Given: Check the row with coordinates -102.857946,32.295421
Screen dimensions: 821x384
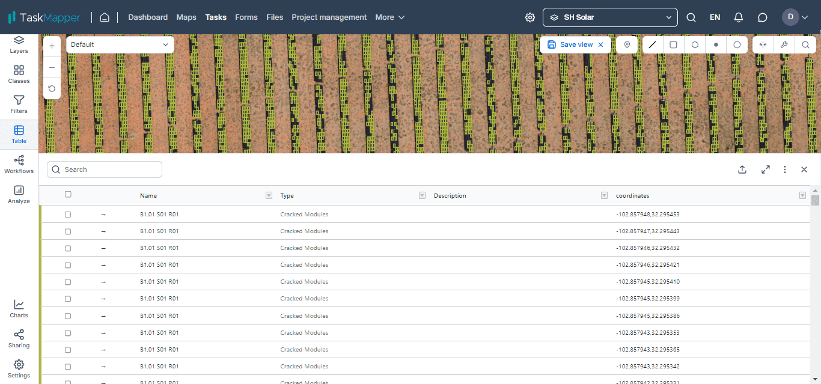Looking at the screenshot, I should [x=68, y=265].
